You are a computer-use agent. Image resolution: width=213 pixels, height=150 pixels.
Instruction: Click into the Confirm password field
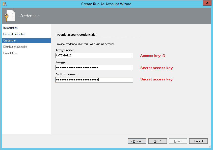tap(94, 80)
